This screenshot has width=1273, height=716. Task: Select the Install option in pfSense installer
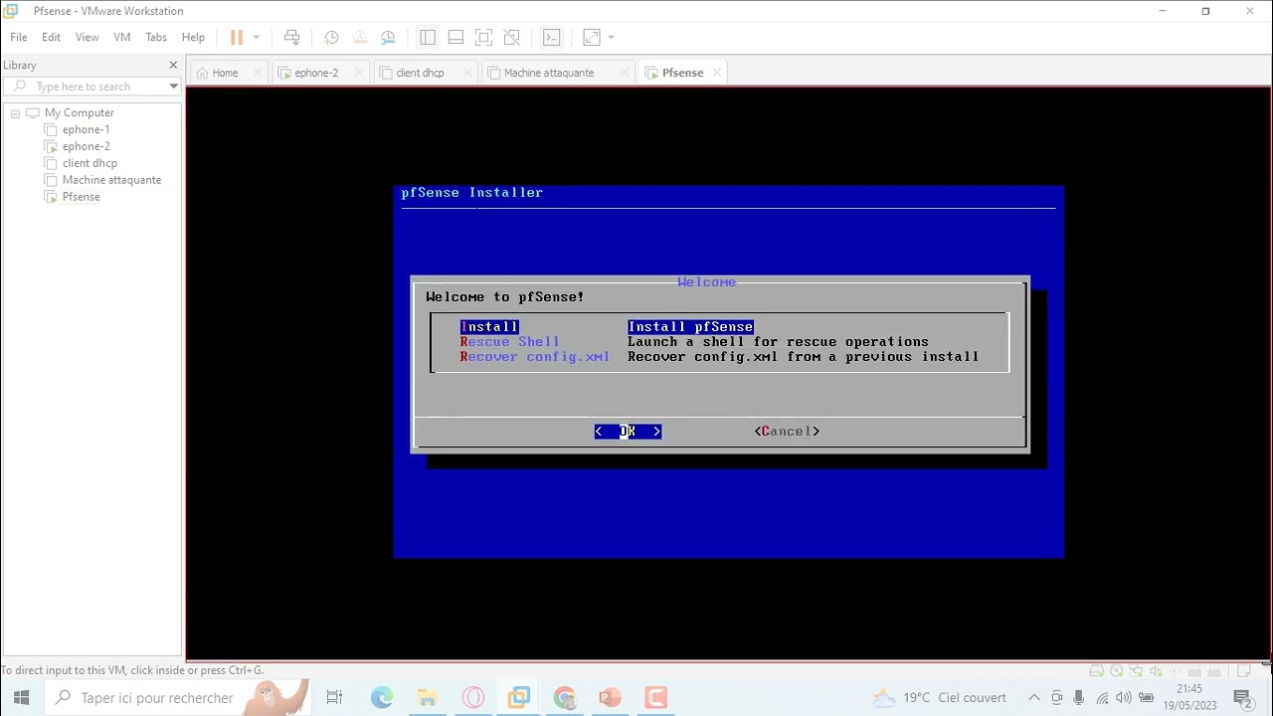coord(489,326)
